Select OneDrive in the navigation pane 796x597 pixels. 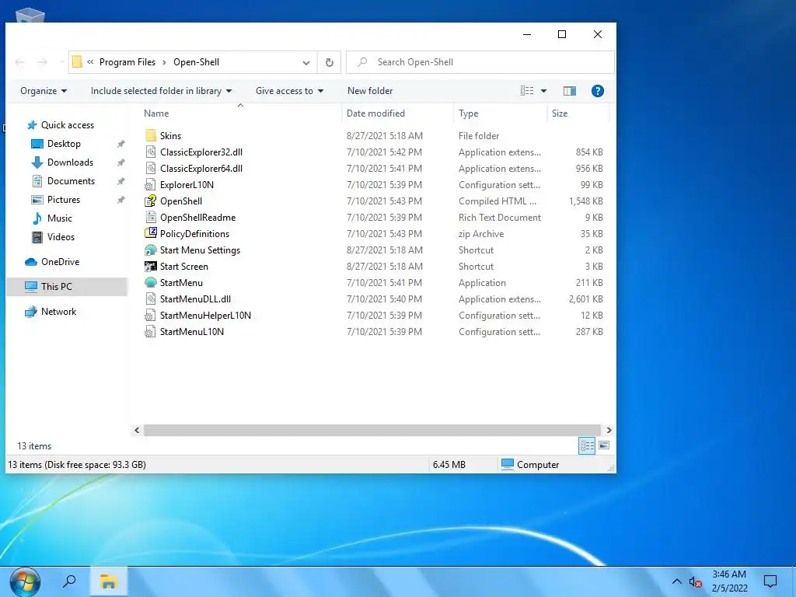point(60,262)
